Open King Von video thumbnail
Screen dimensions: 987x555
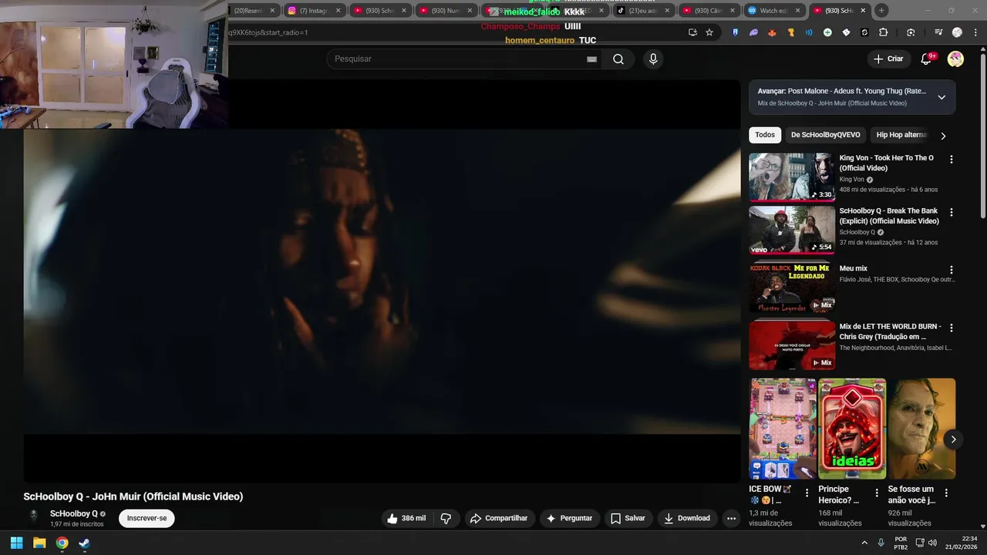point(792,177)
